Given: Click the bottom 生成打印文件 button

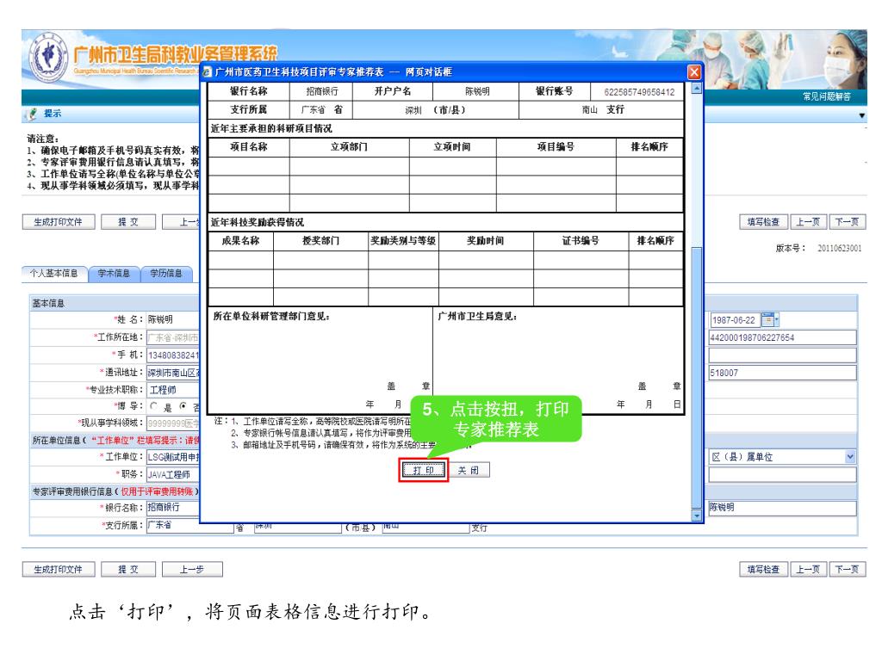Looking at the screenshot, I should click(59, 570).
